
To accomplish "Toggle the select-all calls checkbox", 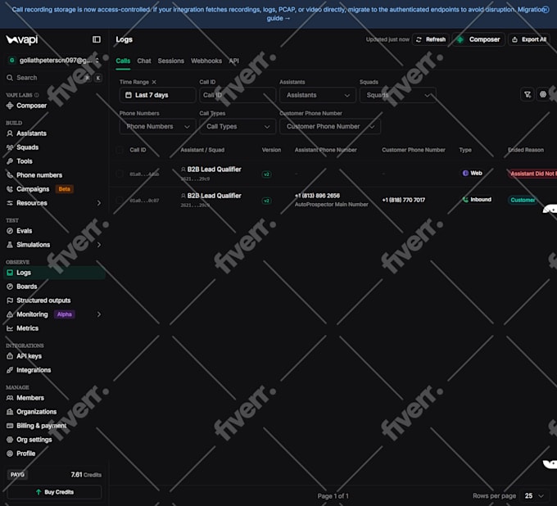I will pyautogui.click(x=120, y=150).
